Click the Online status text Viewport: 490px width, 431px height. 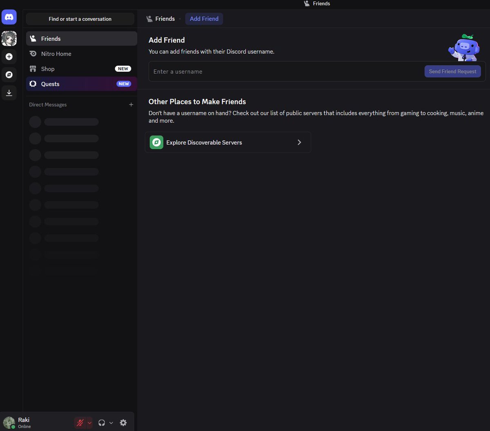[24, 427]
